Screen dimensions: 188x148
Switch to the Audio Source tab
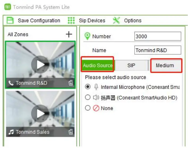tap(98, 65)
